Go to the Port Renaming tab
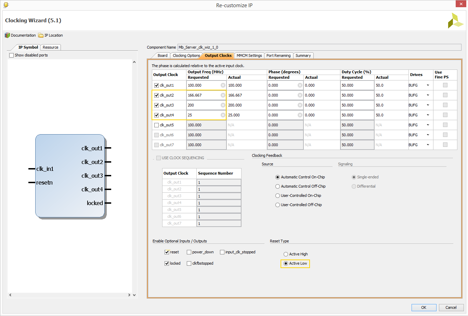The width and height of the screenshot is (468, 316). (x=278, y=55)
